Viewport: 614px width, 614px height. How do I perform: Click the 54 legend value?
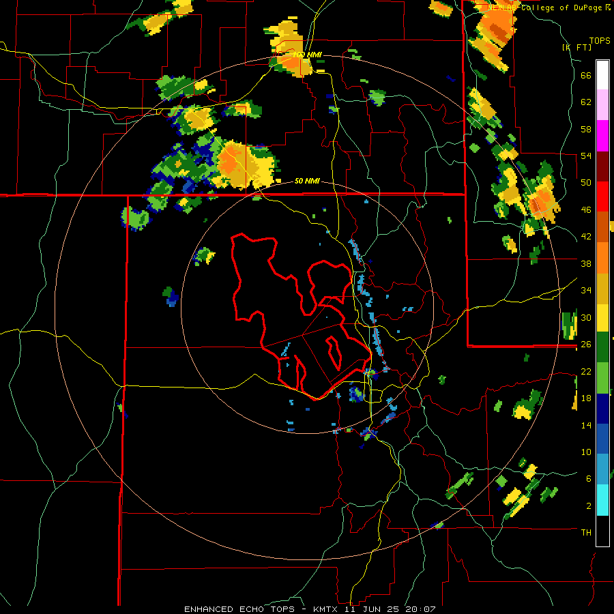click(x=586, y=156)
